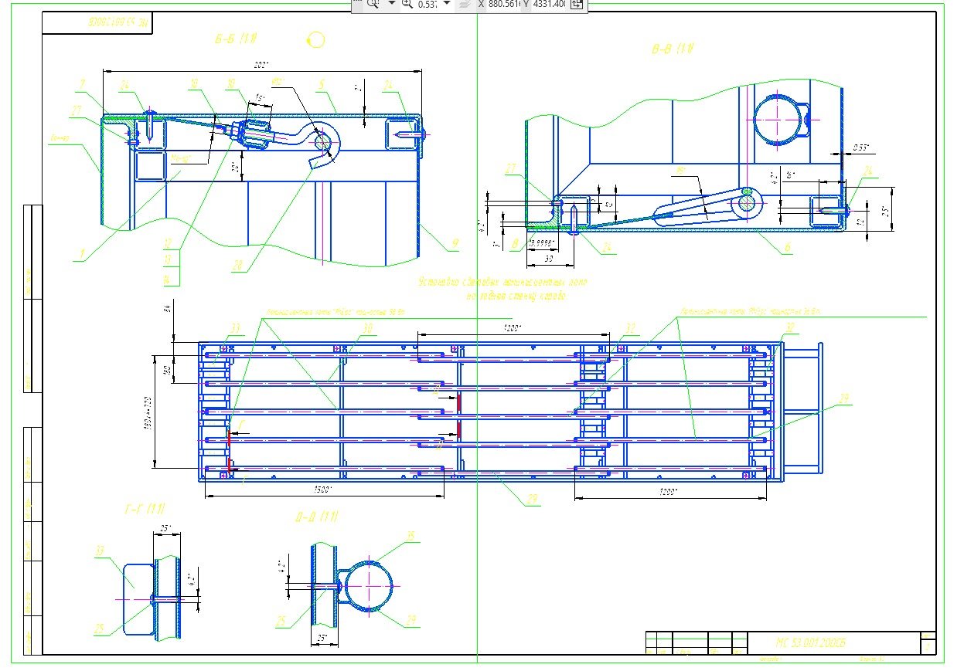Click the zoom scale value field
Screen dimensions: 964x671
tap(427, 4)
